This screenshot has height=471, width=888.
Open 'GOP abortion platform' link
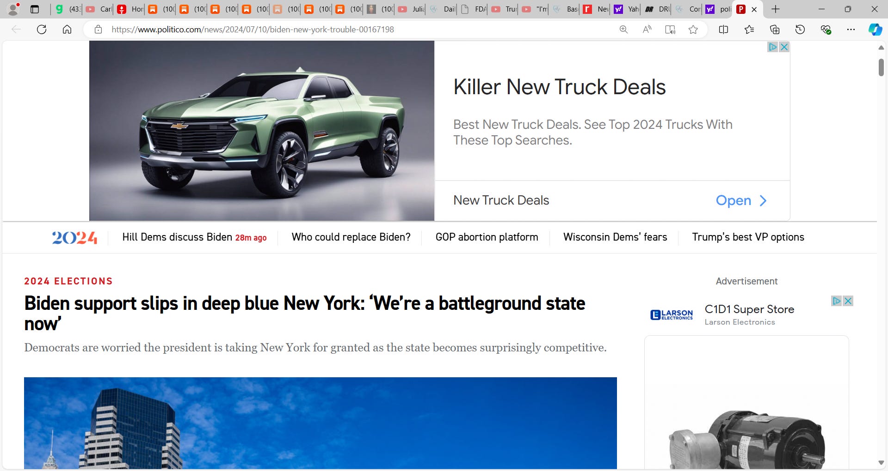(487, 237)
